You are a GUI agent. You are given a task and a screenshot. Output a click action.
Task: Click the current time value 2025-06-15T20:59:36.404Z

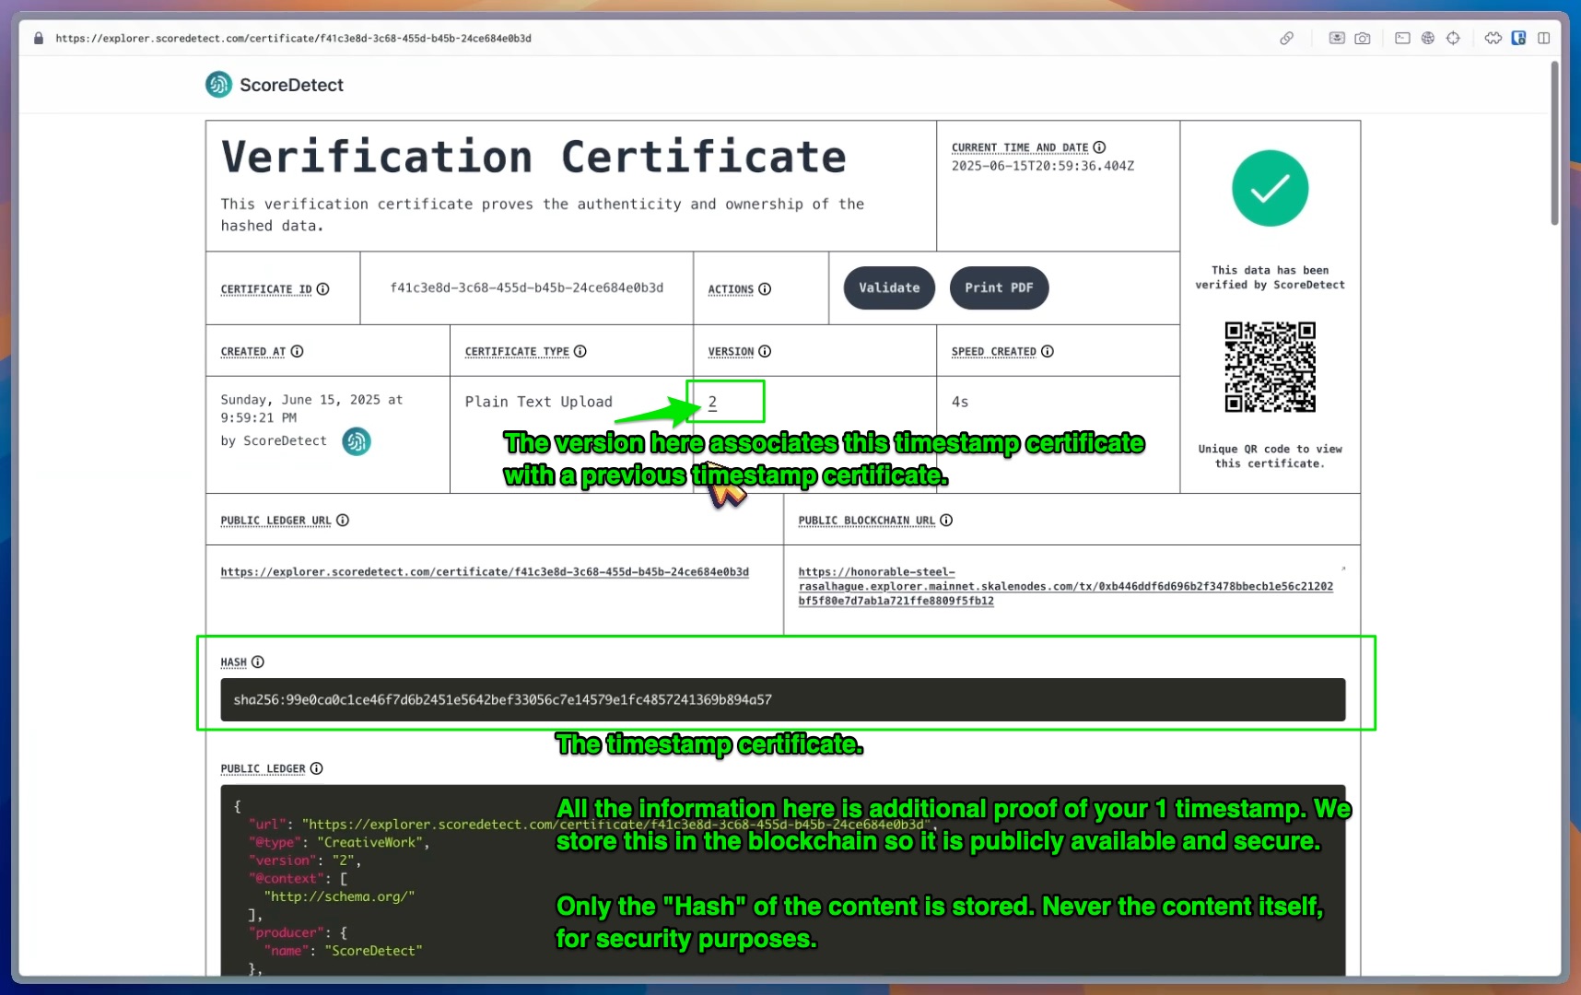click(x=1042, y=166)
